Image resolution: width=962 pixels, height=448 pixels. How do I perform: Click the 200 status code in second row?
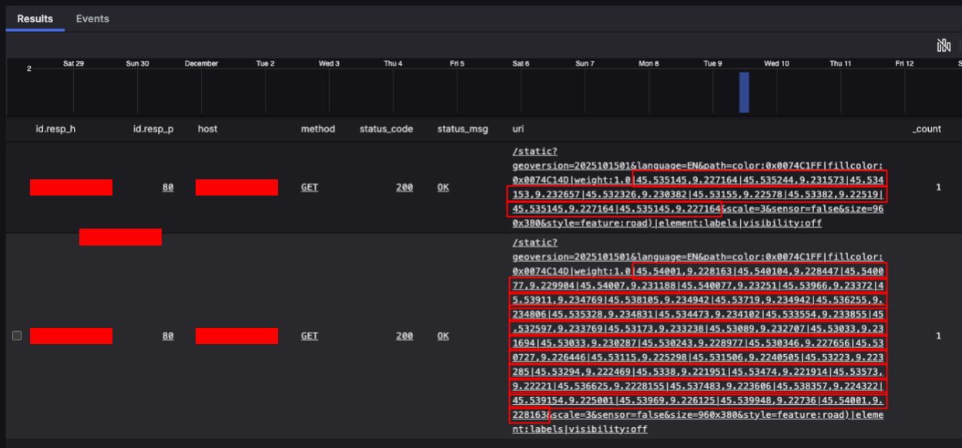(x=404, y=336)
